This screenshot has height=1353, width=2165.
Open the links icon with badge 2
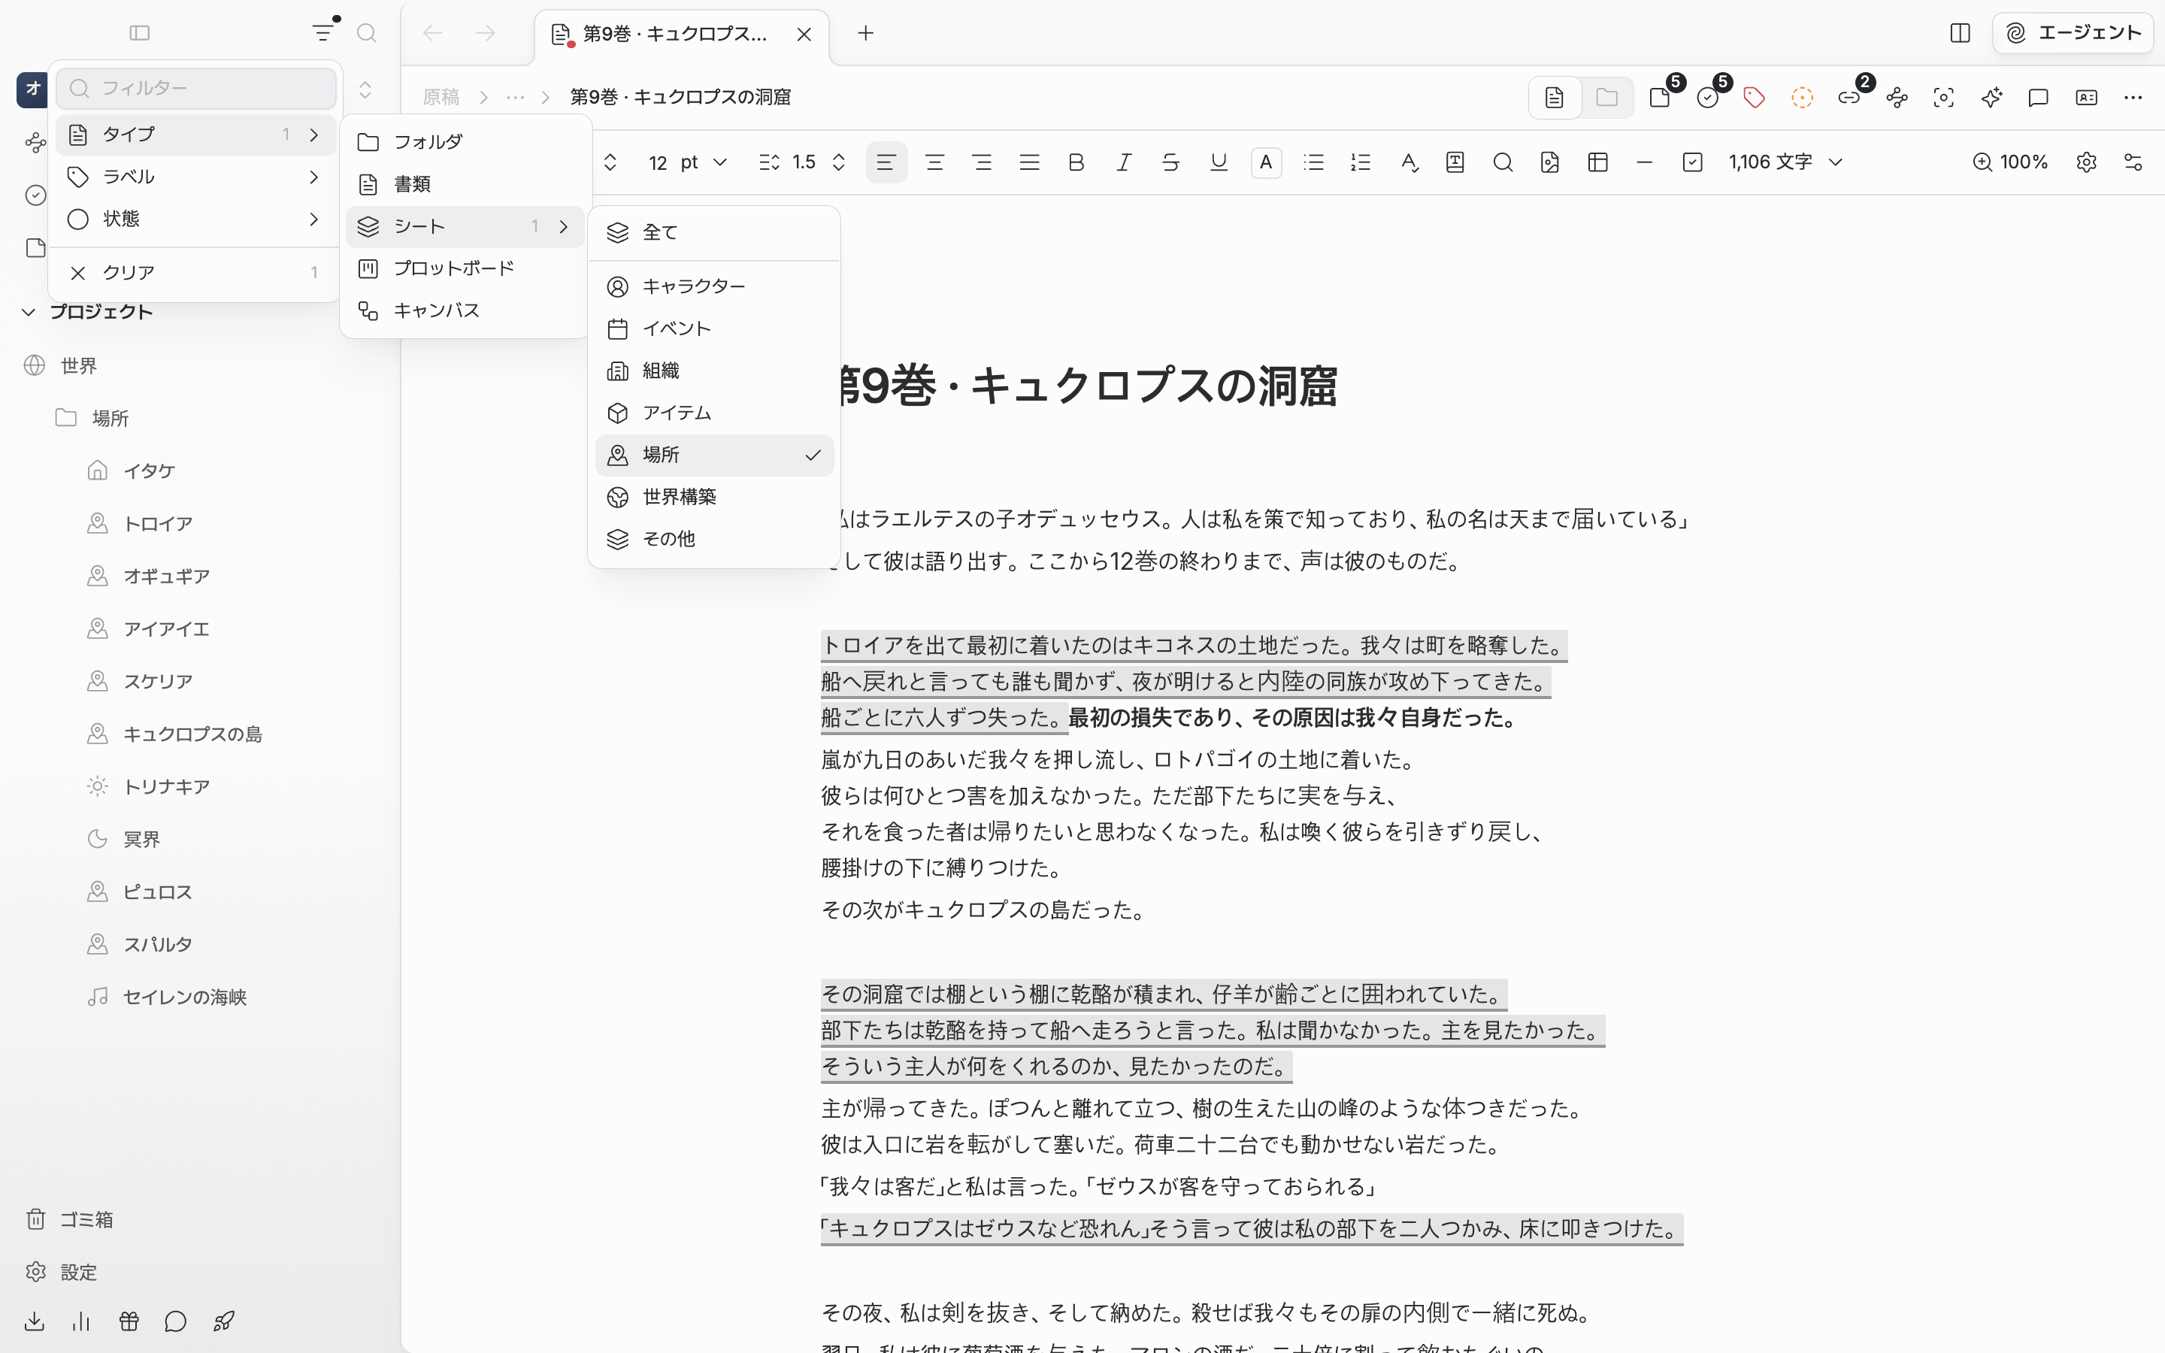pos(1849,97)
